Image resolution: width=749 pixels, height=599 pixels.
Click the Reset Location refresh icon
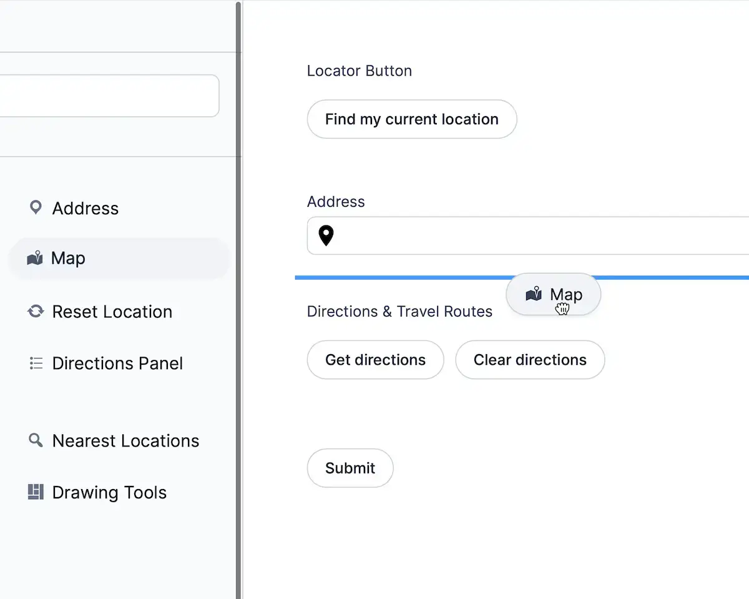tap(36, 311)
